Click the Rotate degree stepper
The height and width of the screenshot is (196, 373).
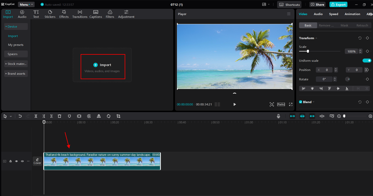tap(335, 79)
